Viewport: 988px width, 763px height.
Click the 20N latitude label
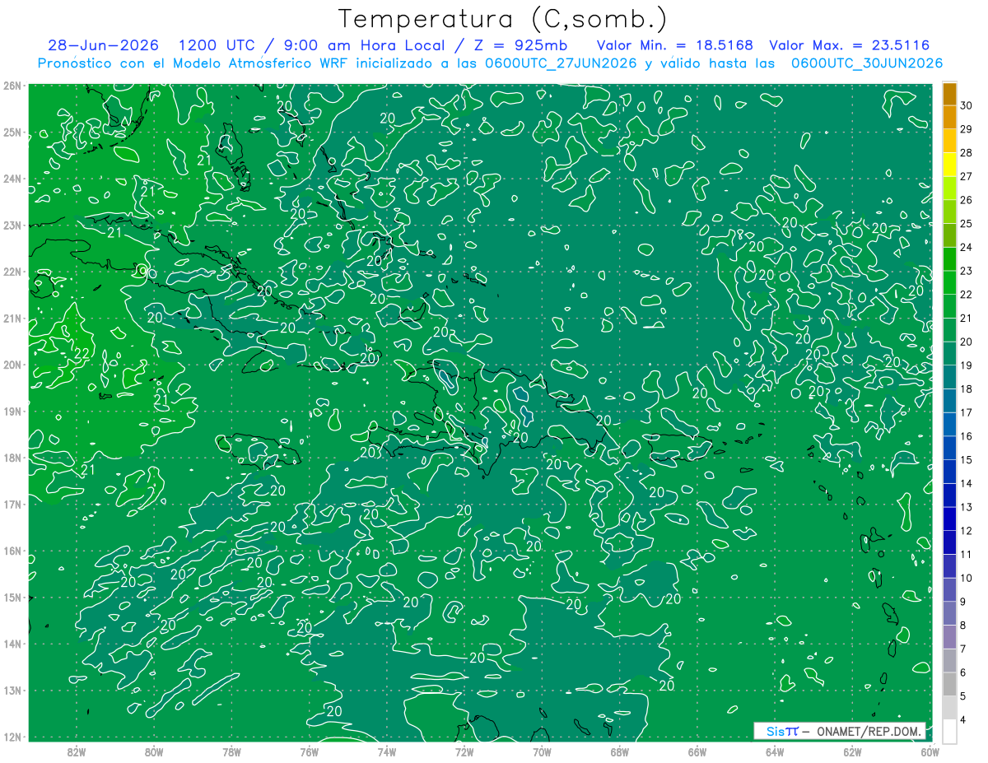(12, 365)
